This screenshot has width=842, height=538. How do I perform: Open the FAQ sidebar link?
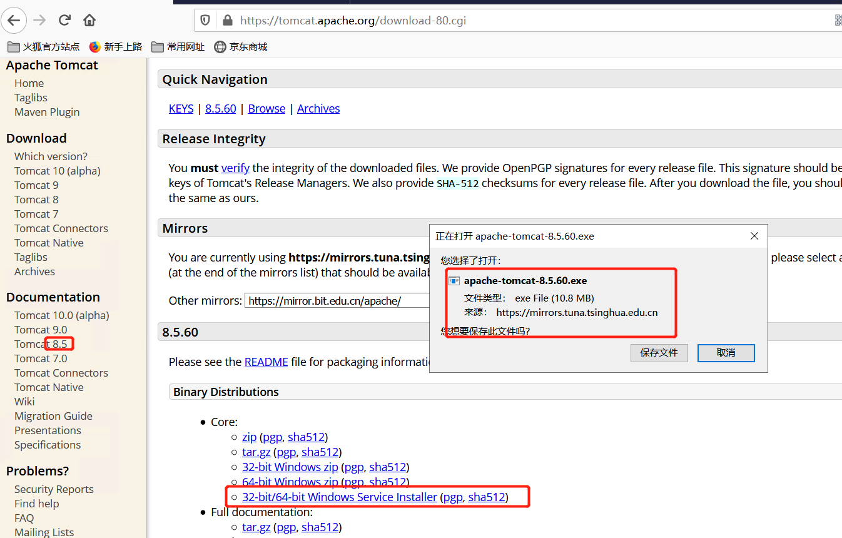point(24,518)
